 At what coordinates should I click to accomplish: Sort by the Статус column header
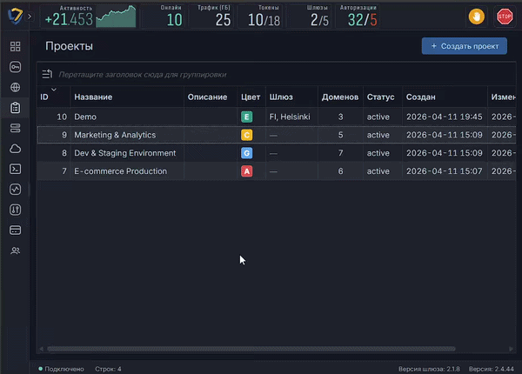(x=380, y=97)
